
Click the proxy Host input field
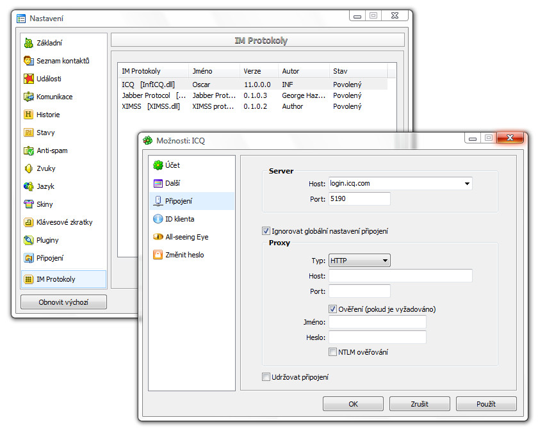click(400, 276)
